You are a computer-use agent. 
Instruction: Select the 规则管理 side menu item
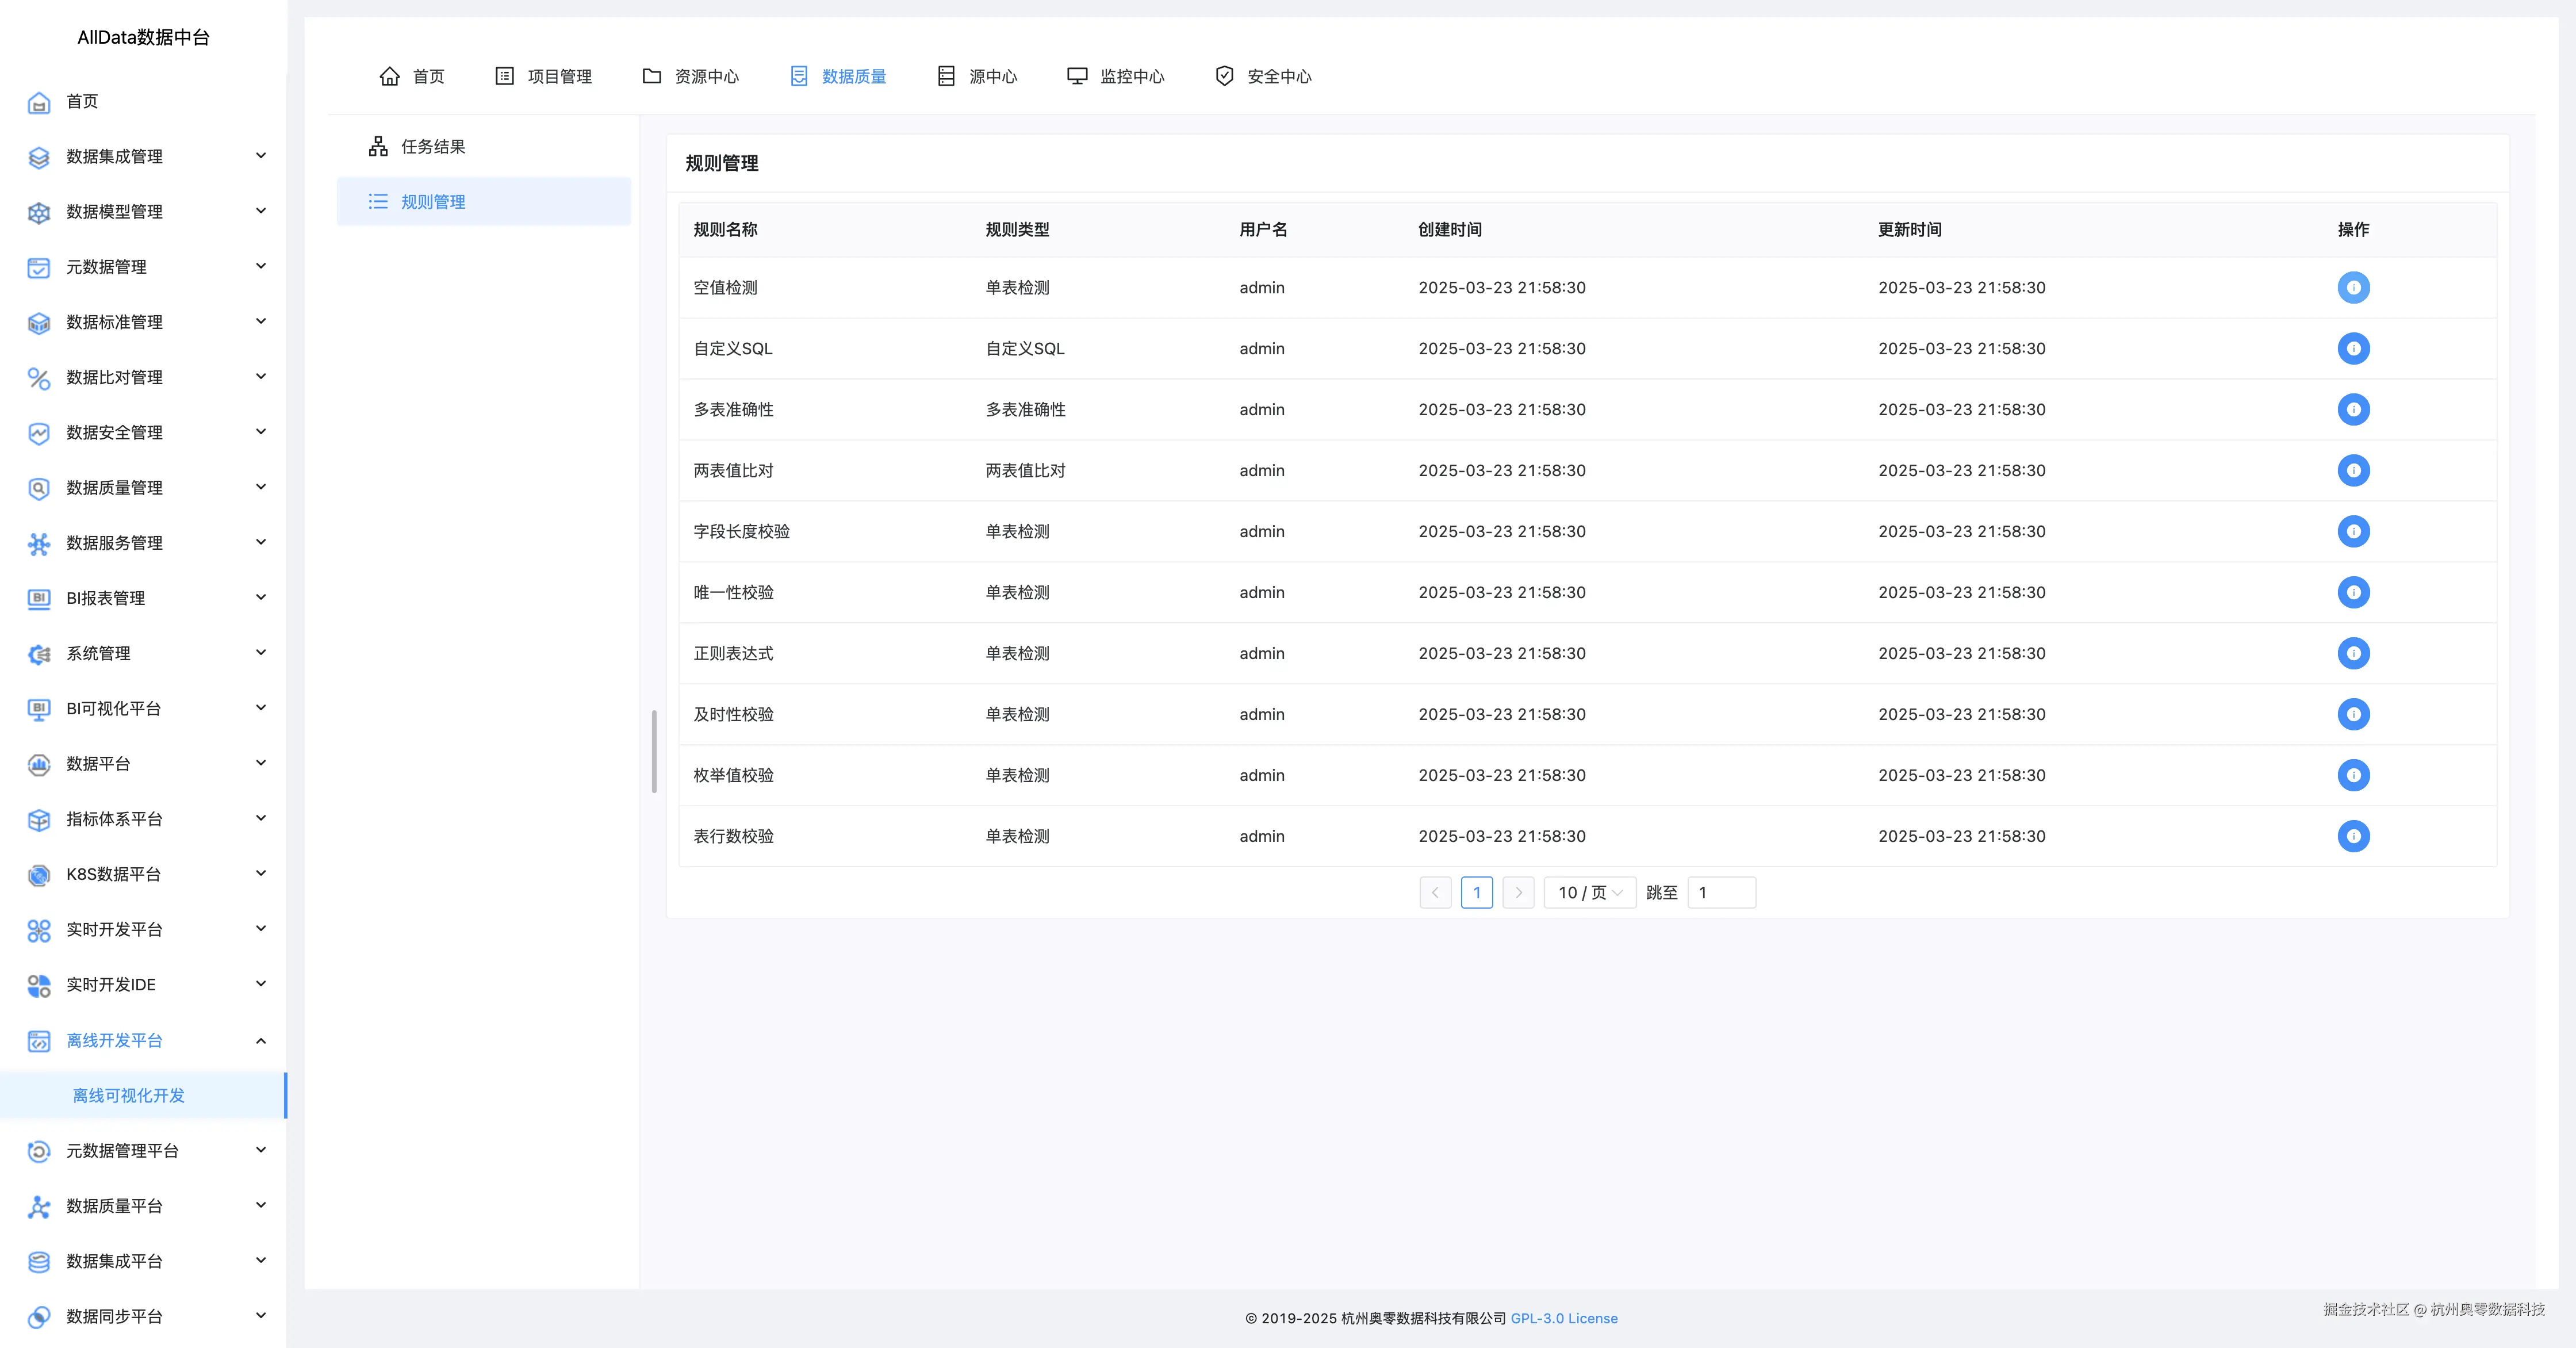coord(433,202)
